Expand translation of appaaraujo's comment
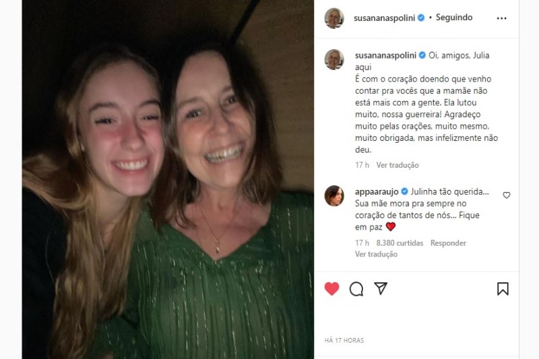This screenshot has height=359, width=539. (x=376, y=254)
